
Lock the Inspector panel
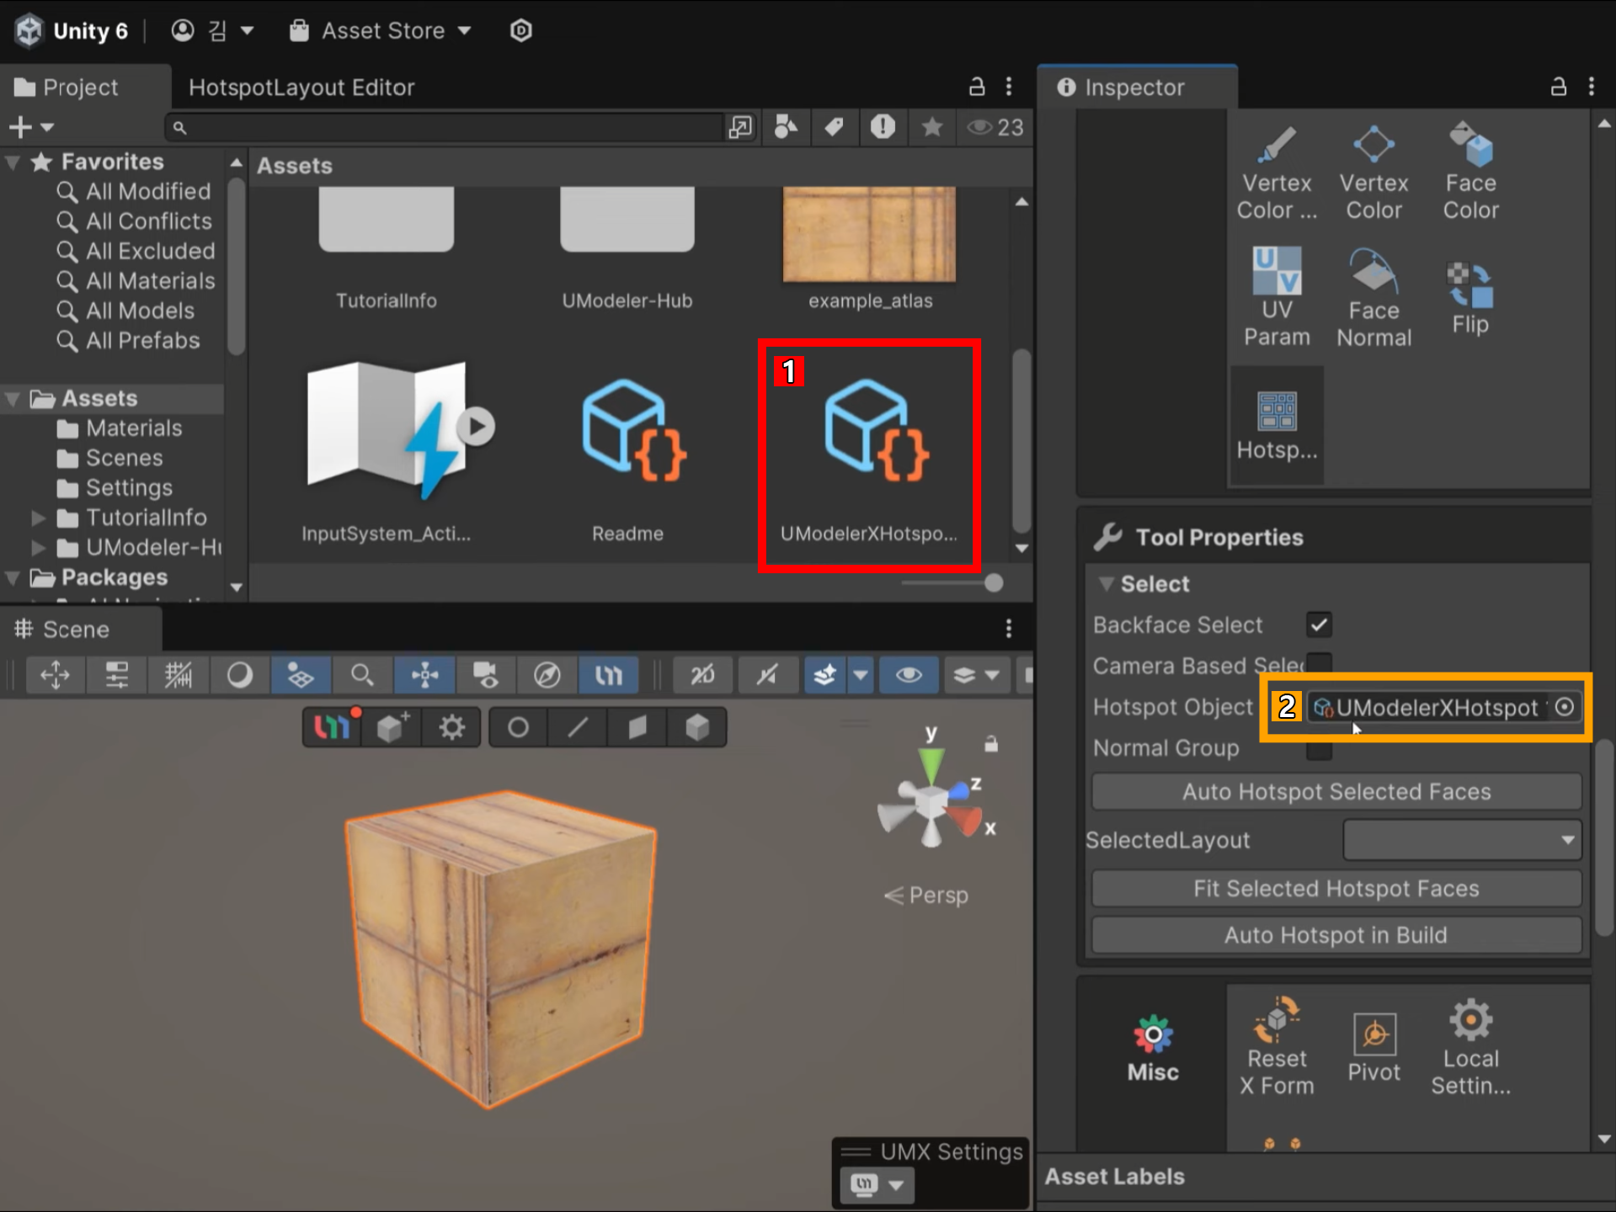click(1559, 87)
